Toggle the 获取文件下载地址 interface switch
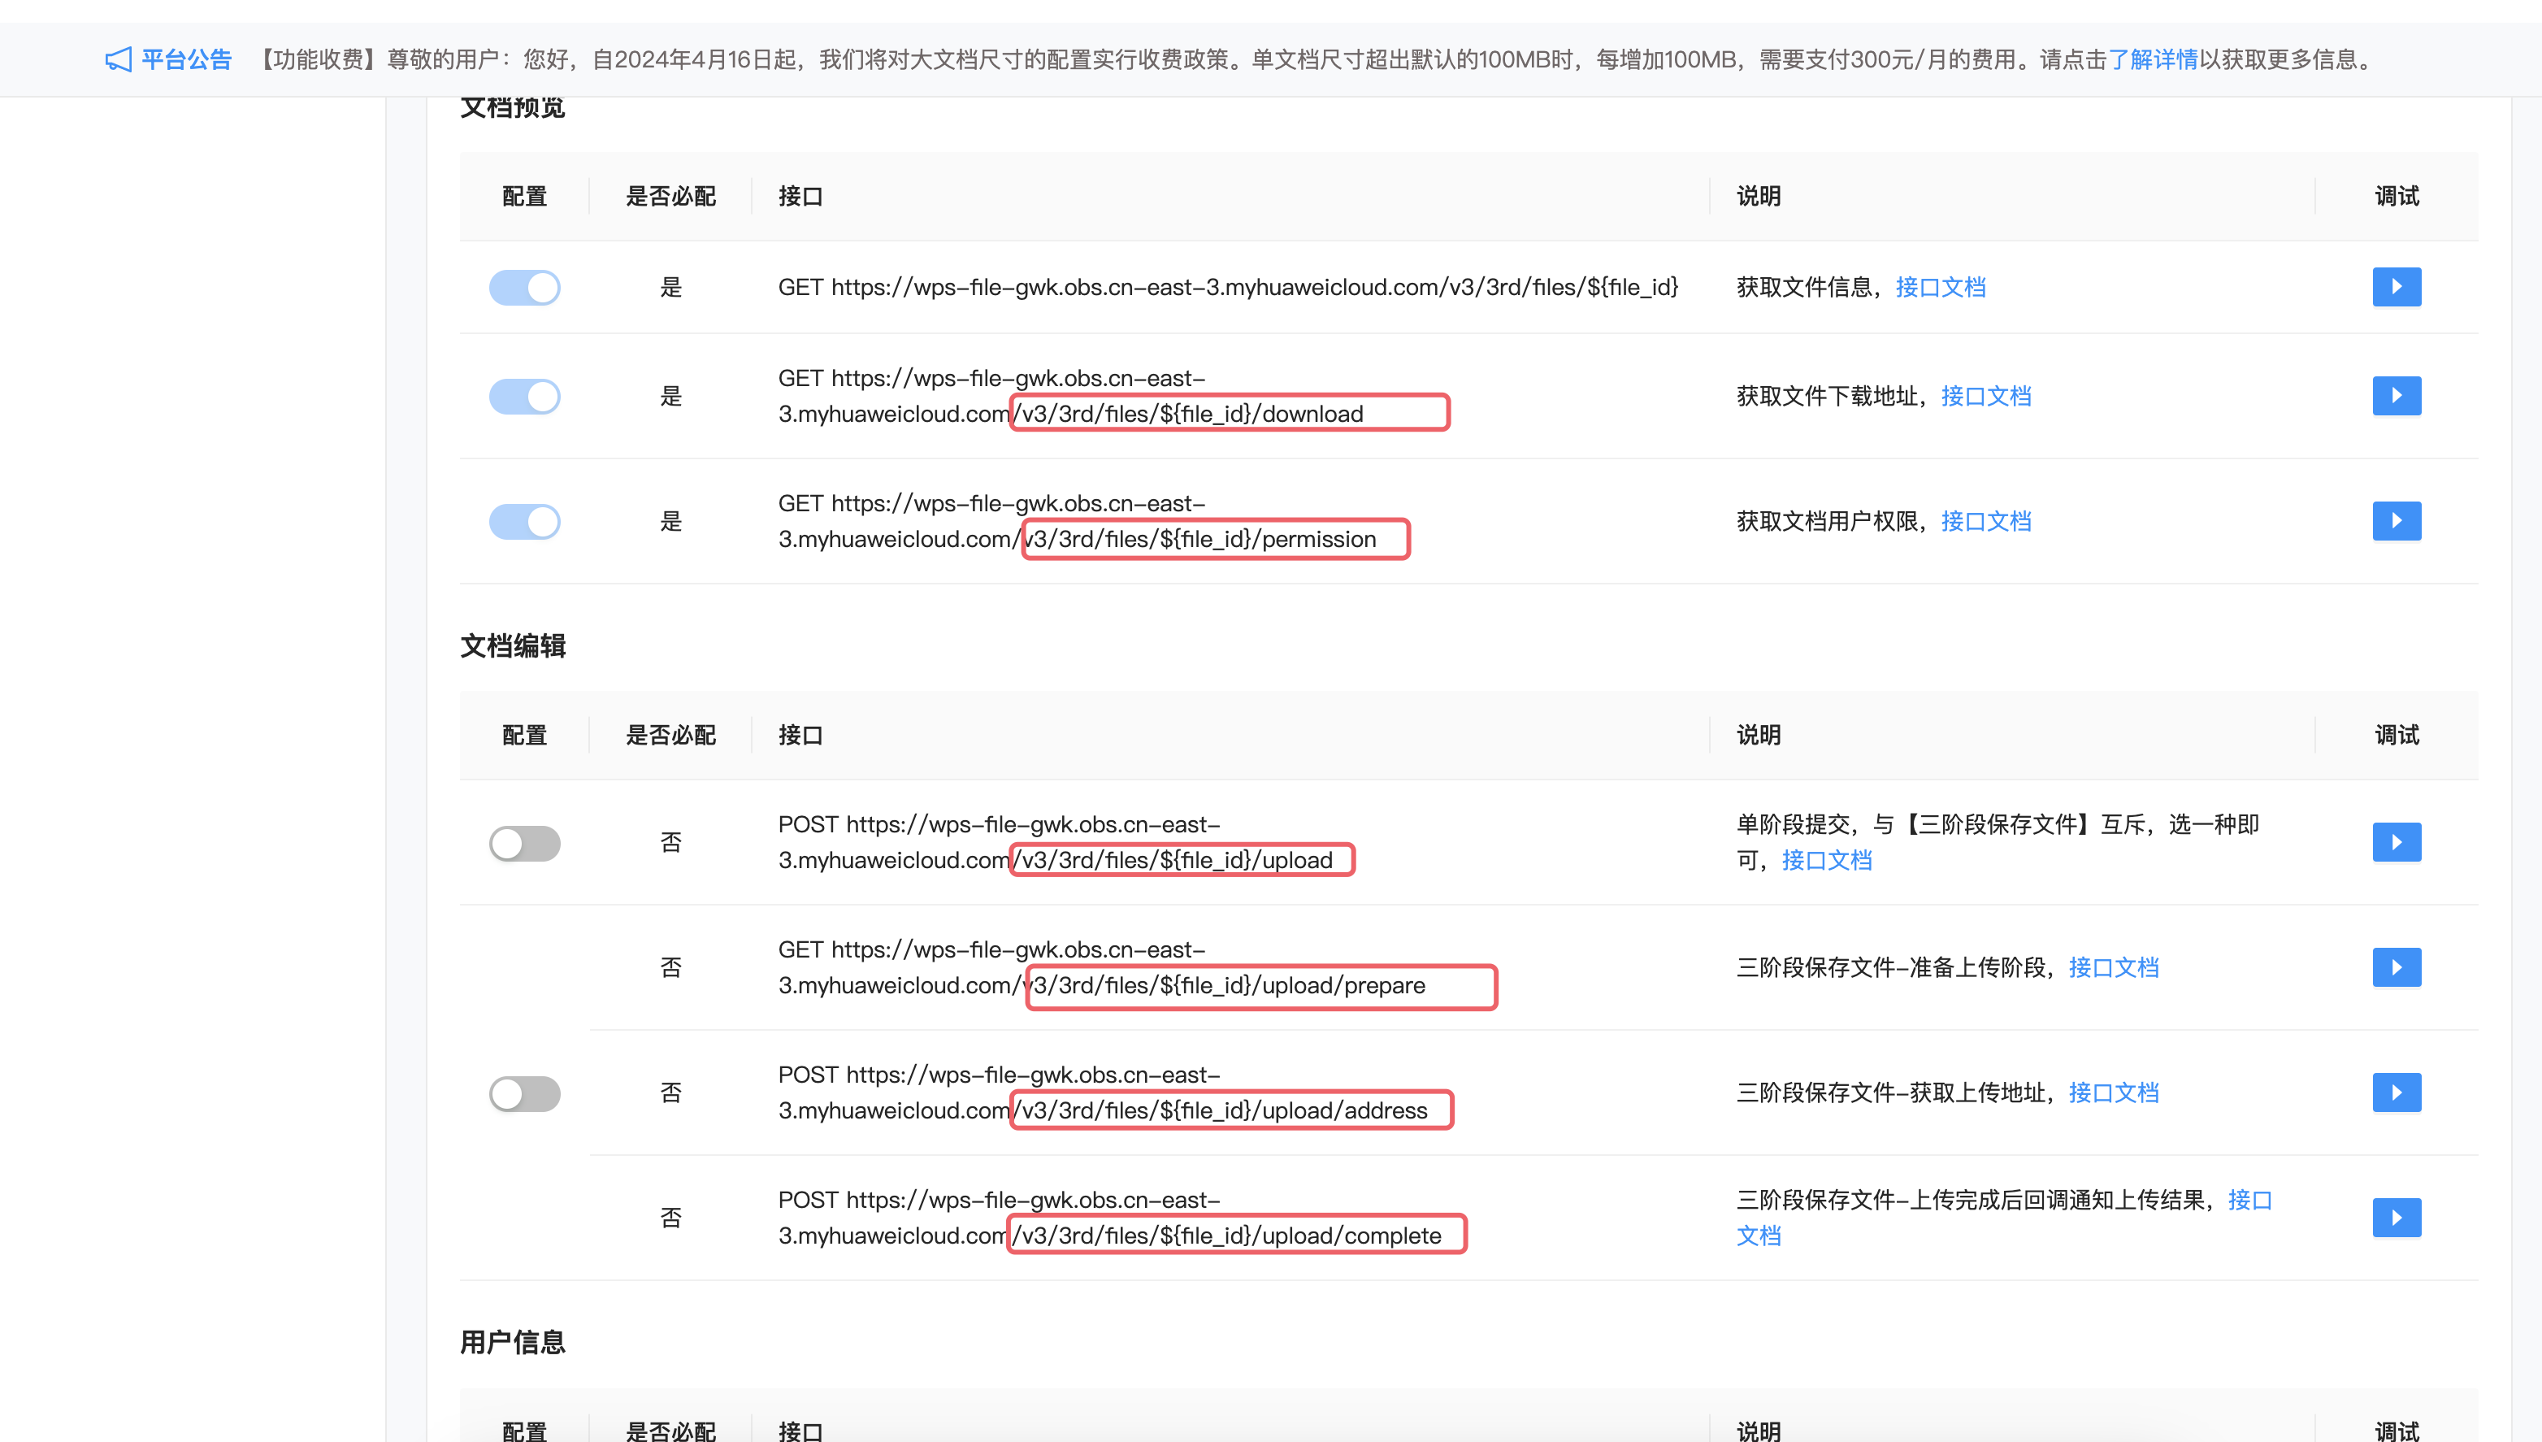 click(525, 397)
